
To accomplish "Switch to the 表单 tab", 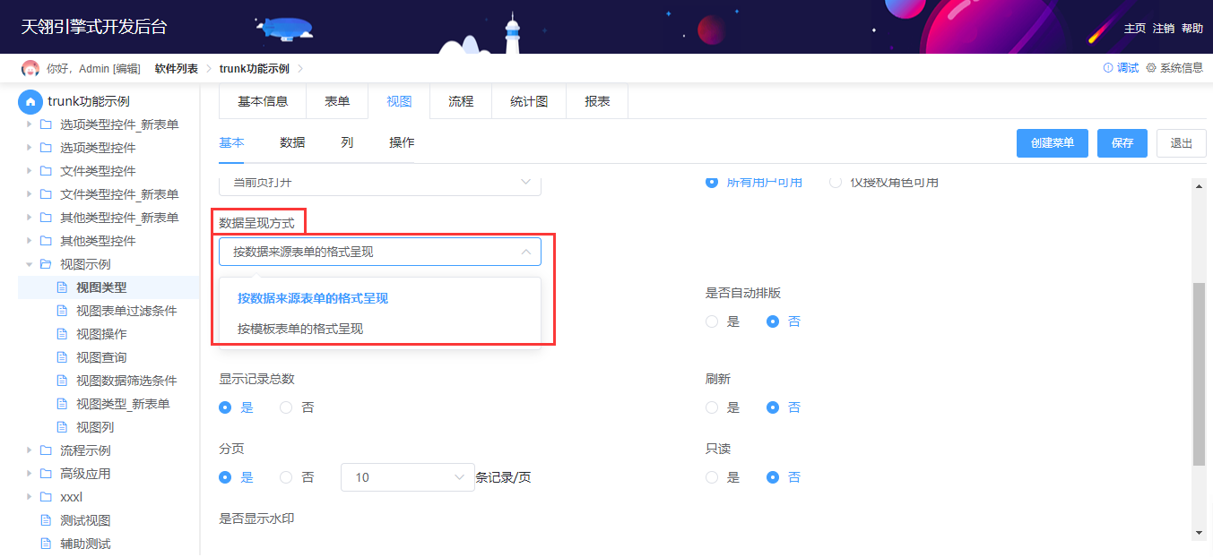I will (x=337, y=101).
